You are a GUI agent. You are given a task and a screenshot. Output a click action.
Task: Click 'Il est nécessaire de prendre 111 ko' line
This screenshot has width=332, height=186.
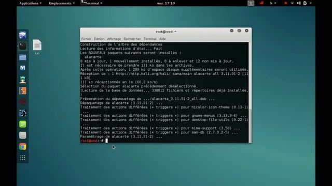click(137, 66)
